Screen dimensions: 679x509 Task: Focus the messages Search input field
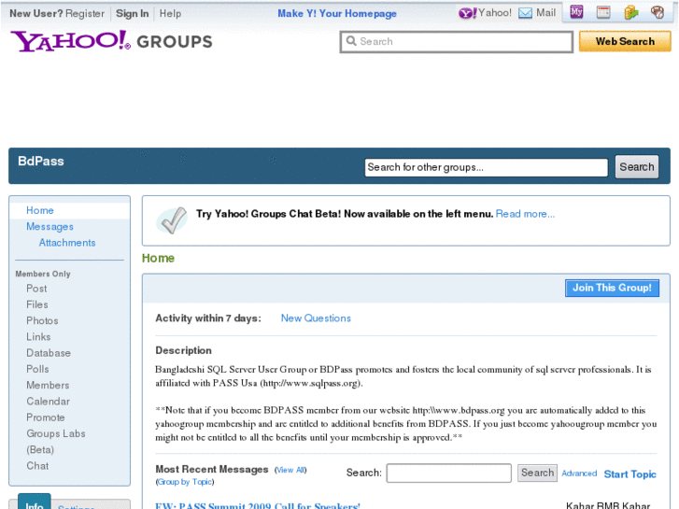pos(448,474)
